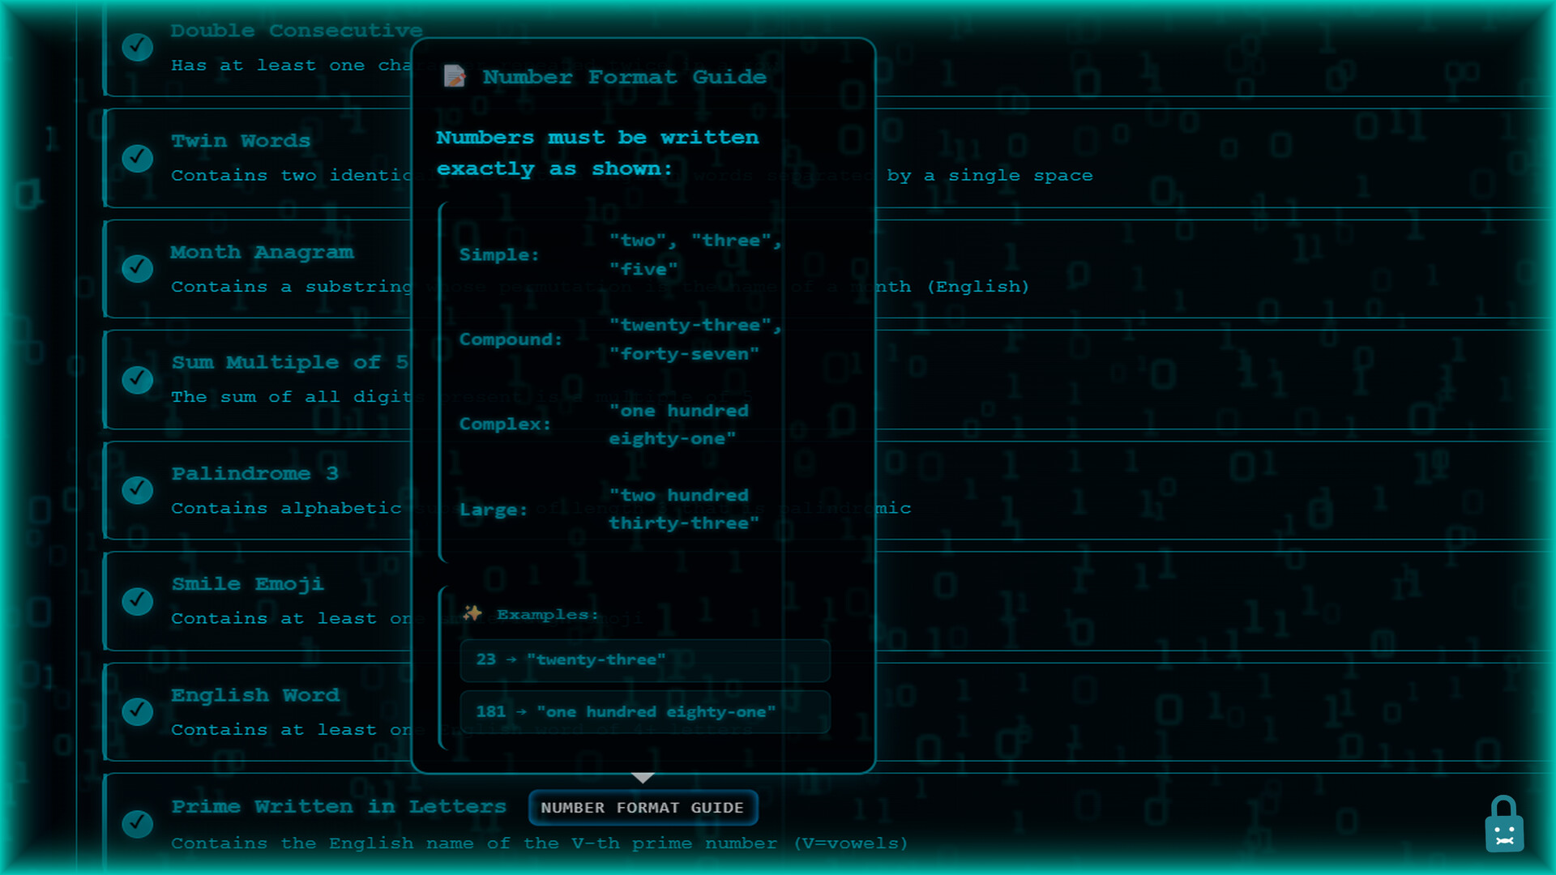This screenshot has height=875, width=1556.
Task: Click the checkmark icon beside Smile Emoji
Action: click(x=137, y=601)
